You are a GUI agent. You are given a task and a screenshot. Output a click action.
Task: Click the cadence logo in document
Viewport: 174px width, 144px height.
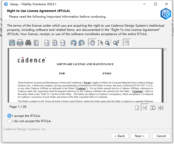coord(32,60)
